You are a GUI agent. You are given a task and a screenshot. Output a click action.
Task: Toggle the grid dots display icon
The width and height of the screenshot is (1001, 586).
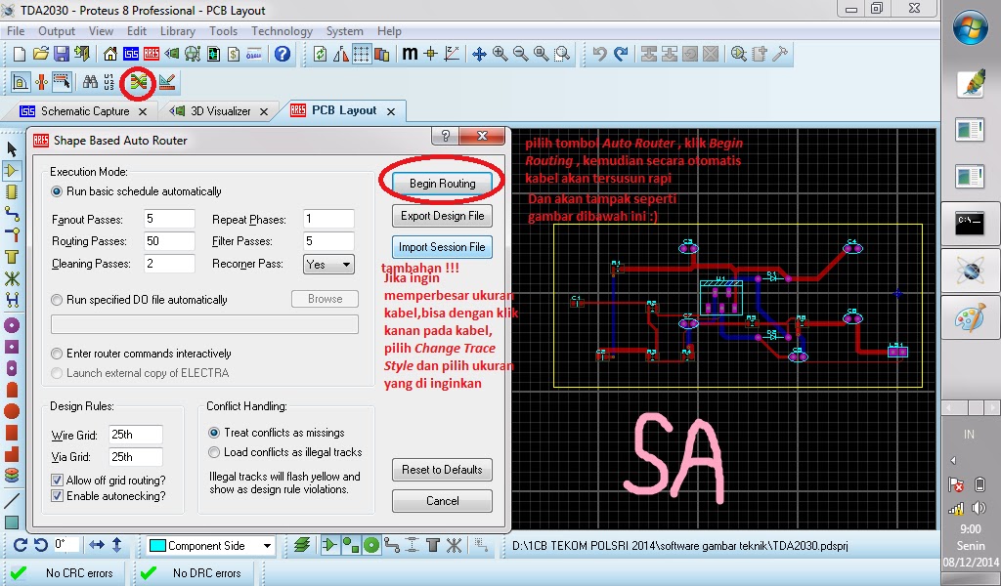coord(362,54)
